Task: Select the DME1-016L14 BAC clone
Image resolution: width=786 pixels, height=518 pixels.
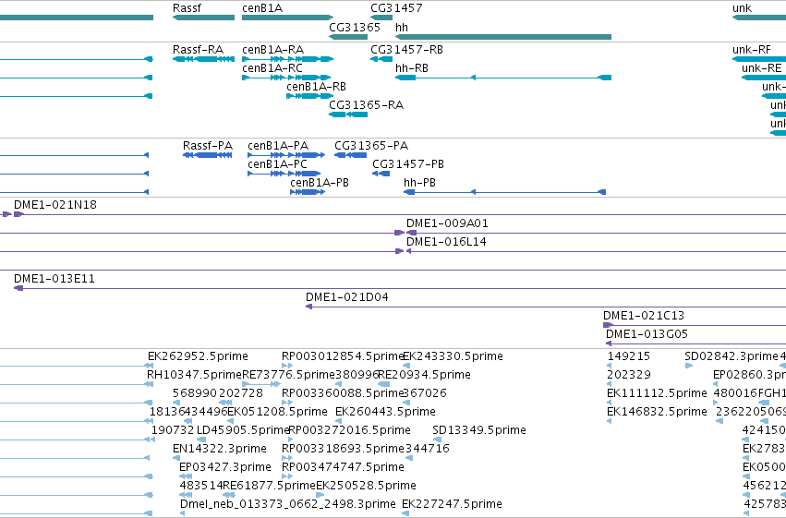Action: pyautogui.click(x=596, y=251)
